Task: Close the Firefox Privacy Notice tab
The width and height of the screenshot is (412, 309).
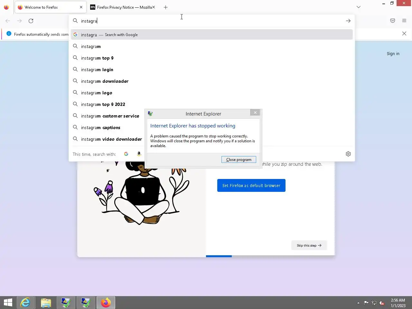Action: 154,7
